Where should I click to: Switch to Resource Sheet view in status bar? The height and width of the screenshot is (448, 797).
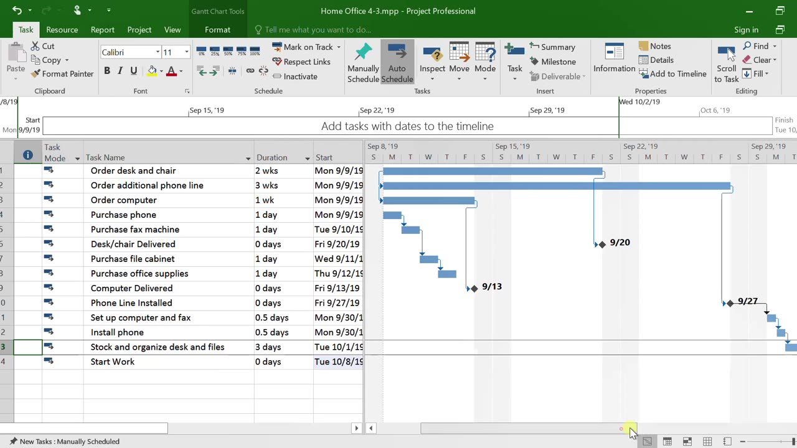[x=707, y=441]
